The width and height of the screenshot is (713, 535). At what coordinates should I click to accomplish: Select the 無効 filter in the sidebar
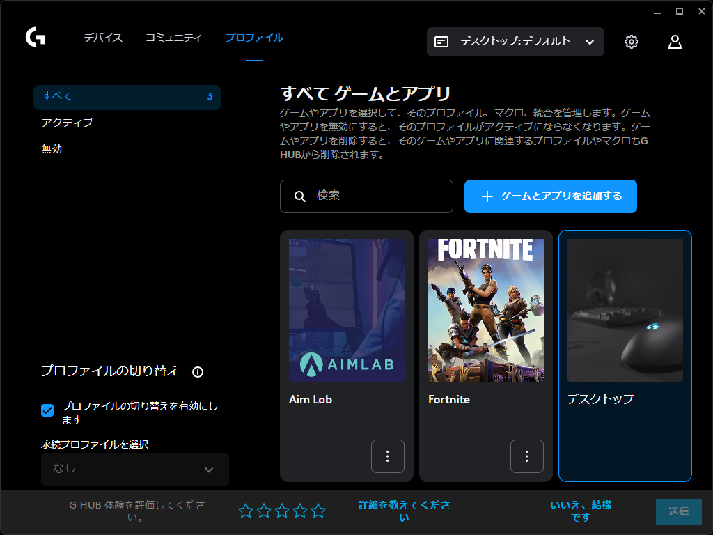52,149
